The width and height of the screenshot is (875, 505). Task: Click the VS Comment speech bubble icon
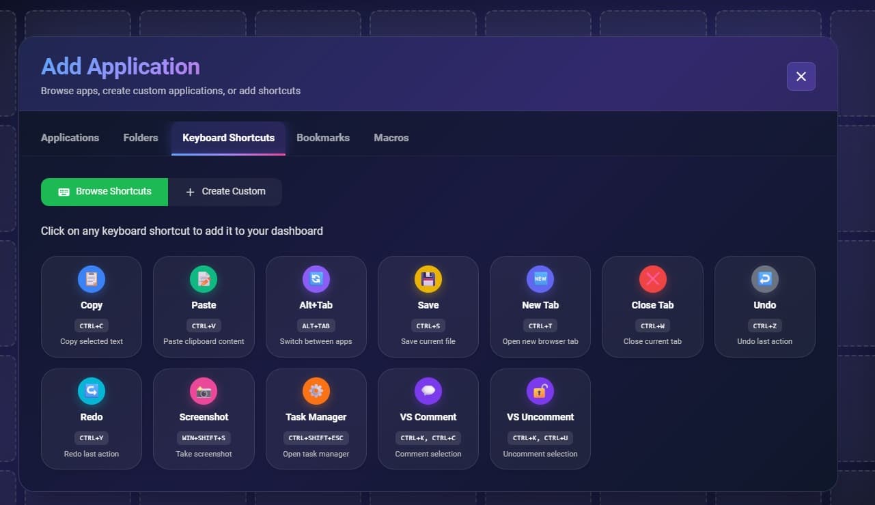tap(428, 391)
